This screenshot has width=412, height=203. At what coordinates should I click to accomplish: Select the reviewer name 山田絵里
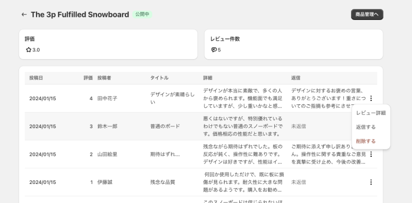pos(107,154)
